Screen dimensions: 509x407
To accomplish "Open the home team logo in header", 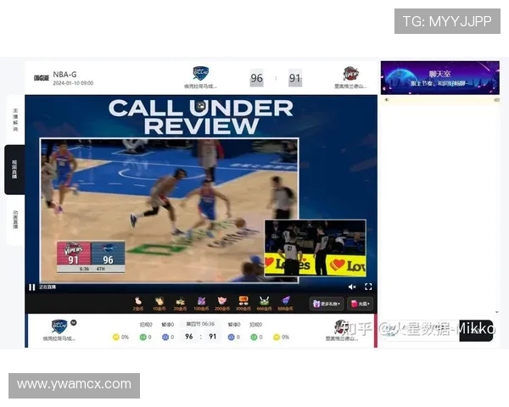I will [200, 74].
